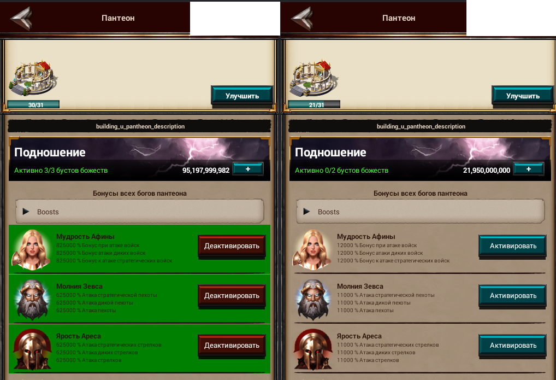
Task: Click the level 30/31 Pantheon building icon
Action: (33, 78)
